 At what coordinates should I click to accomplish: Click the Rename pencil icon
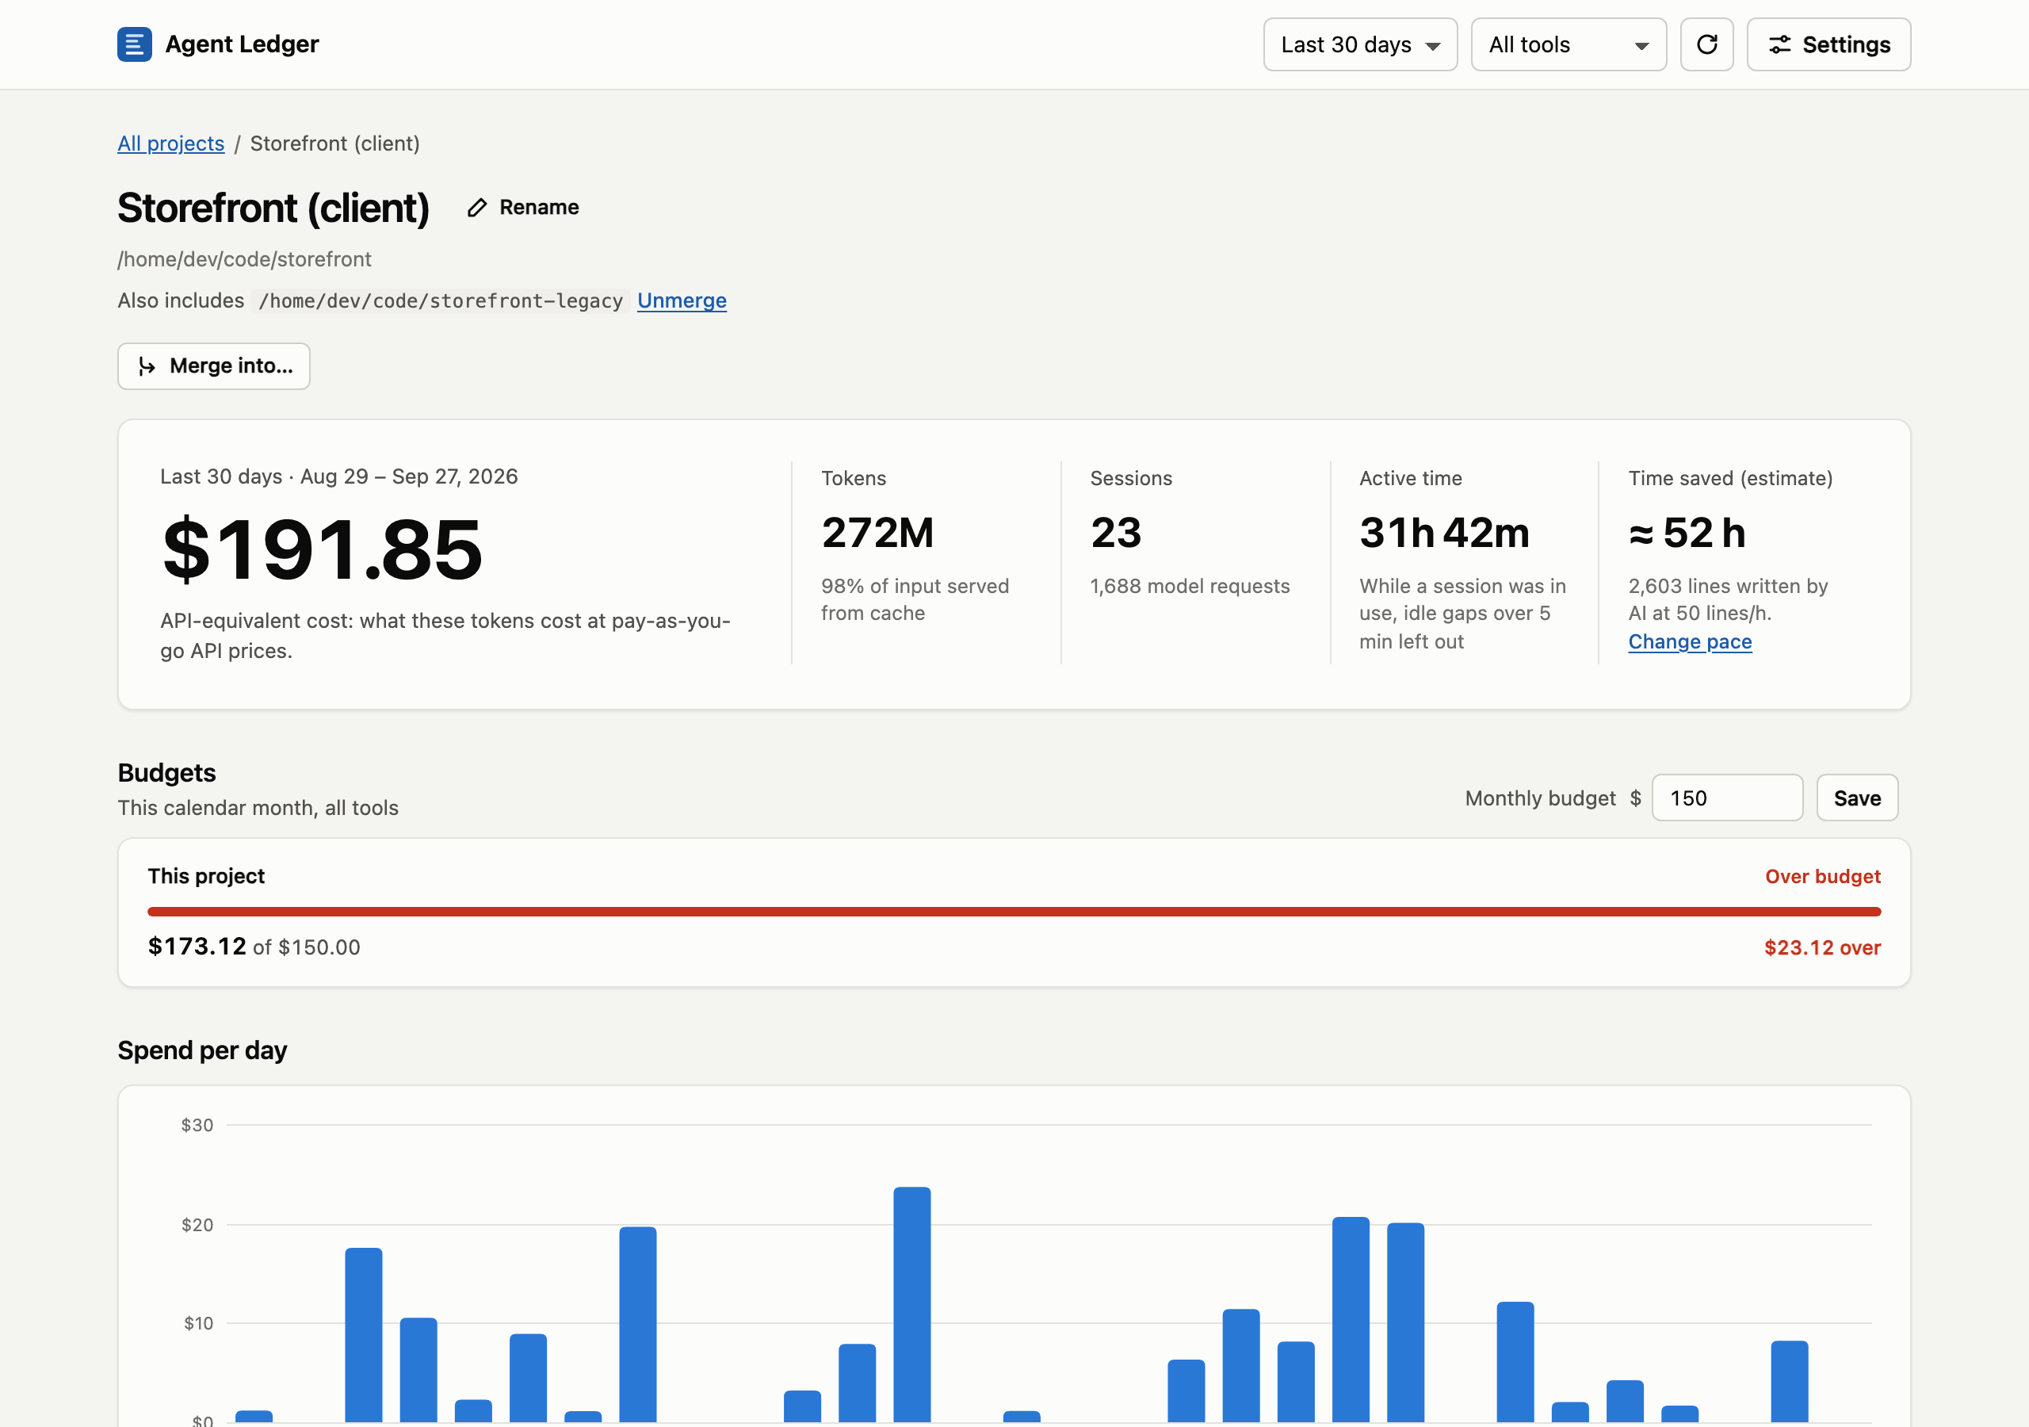point(477,208)
